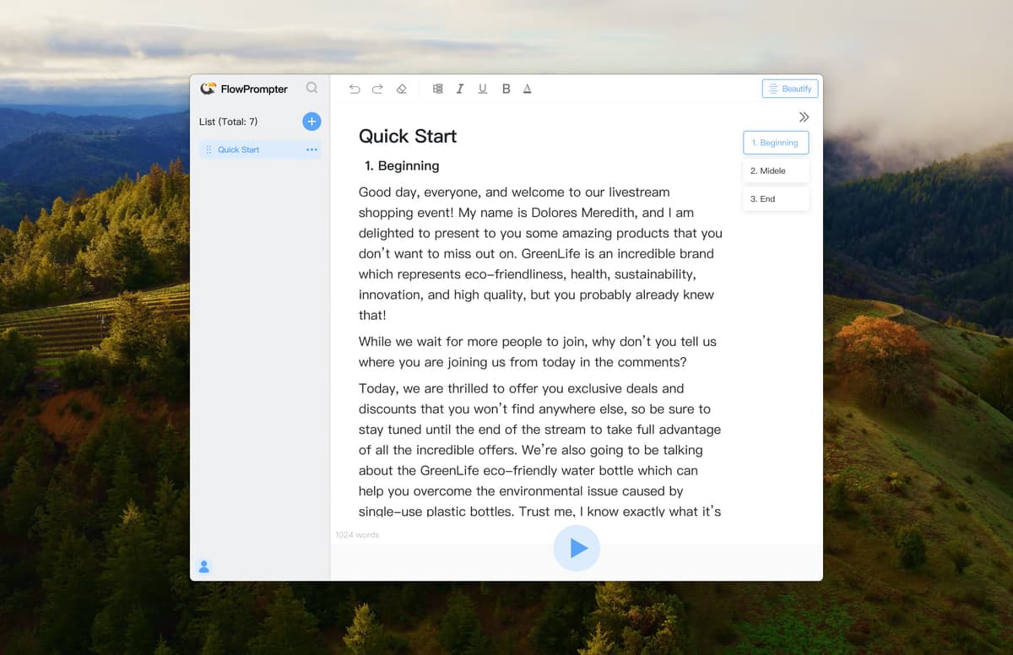Toggle italic formatting

click(x=460, y=88)
